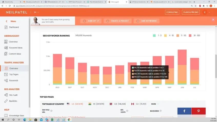Click the page vertical scrollbar
This screenshot has height=122, width=217.
[x=216, y=66]
